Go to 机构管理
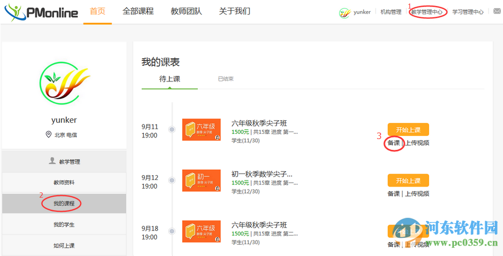The width and height of the screenshot is (503, 256). [x=391, y=12]
